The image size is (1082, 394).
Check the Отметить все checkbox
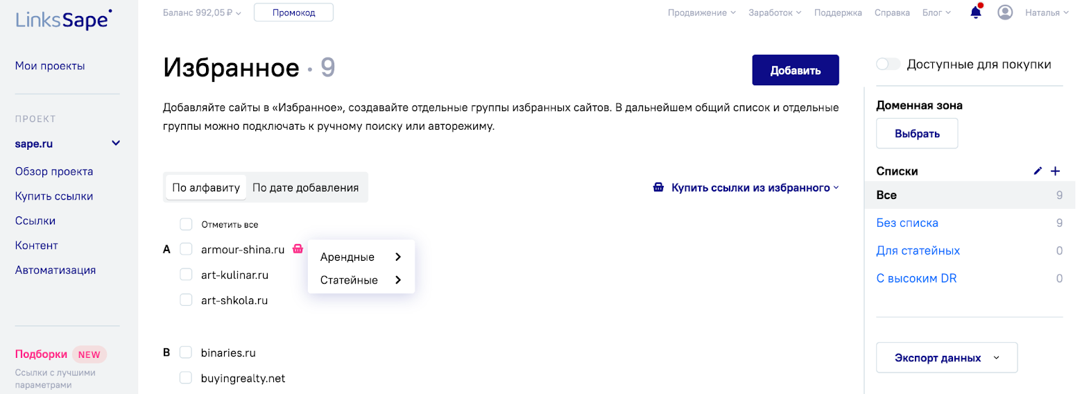[186, 225]
